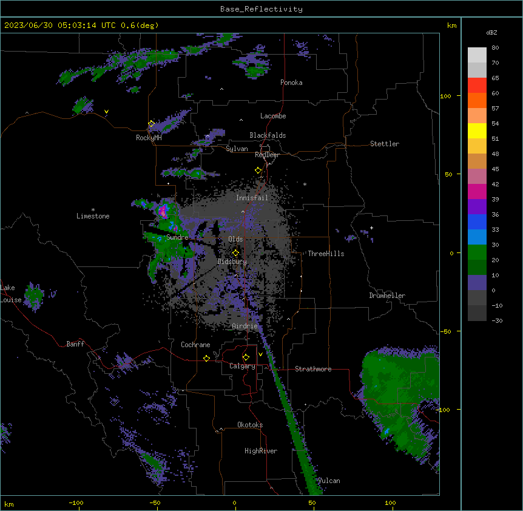Image resolution: width=523 pixels, height=511 pixels.
Task: Click the RedDeer city label
Action: point(267,155)
